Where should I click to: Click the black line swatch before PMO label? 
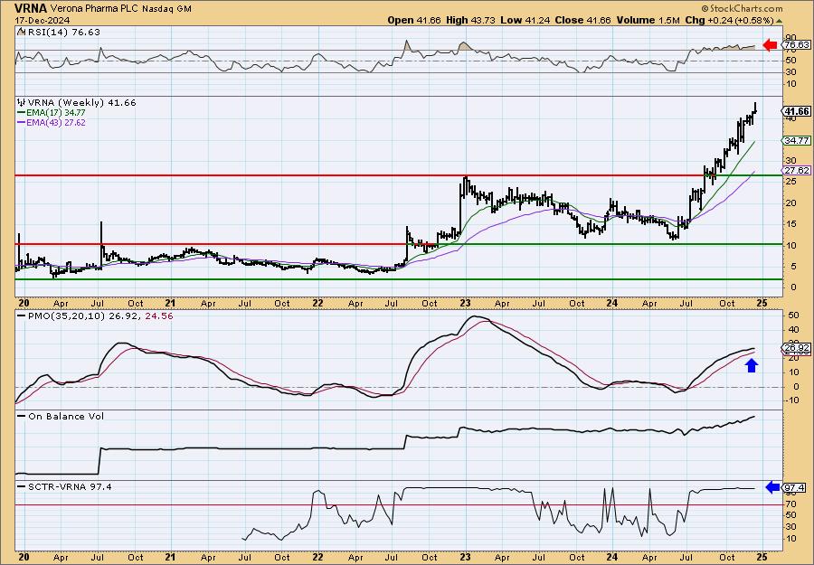tap(22, 316)
